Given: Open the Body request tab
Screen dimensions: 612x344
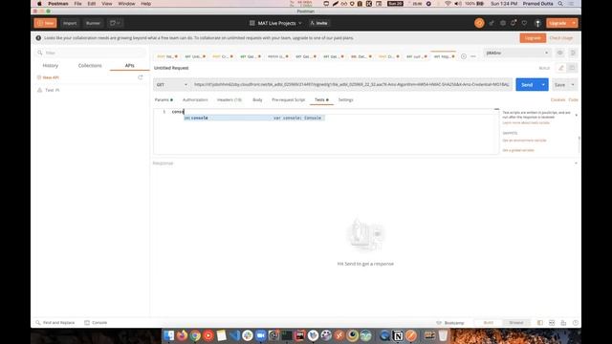Looking at the screenshot, I should [257, 99].
